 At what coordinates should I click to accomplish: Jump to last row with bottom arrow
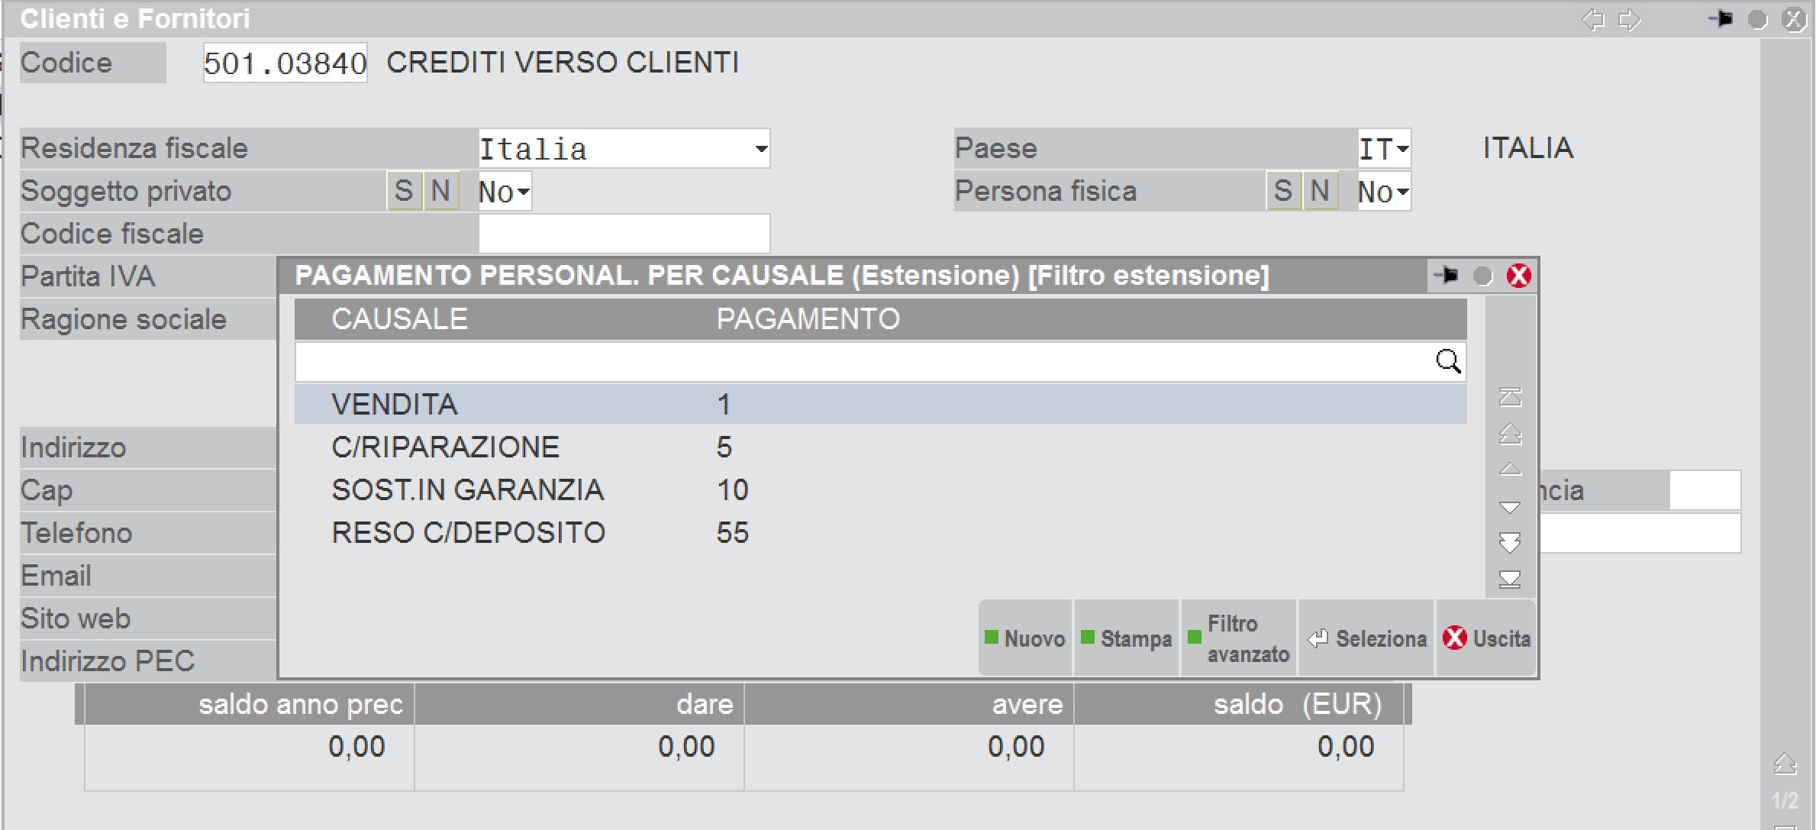coord(1510,580)
